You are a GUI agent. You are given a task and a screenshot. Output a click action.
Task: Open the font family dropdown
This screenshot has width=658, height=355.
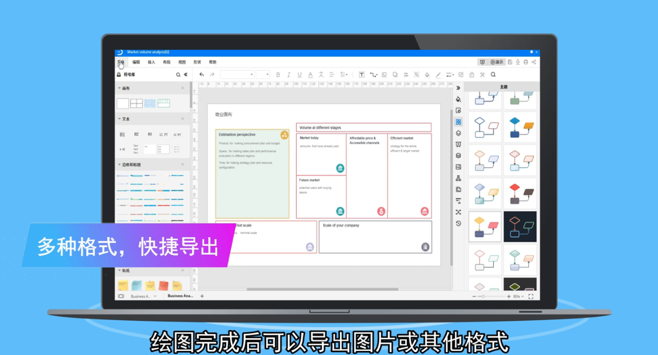pos(237,75)
